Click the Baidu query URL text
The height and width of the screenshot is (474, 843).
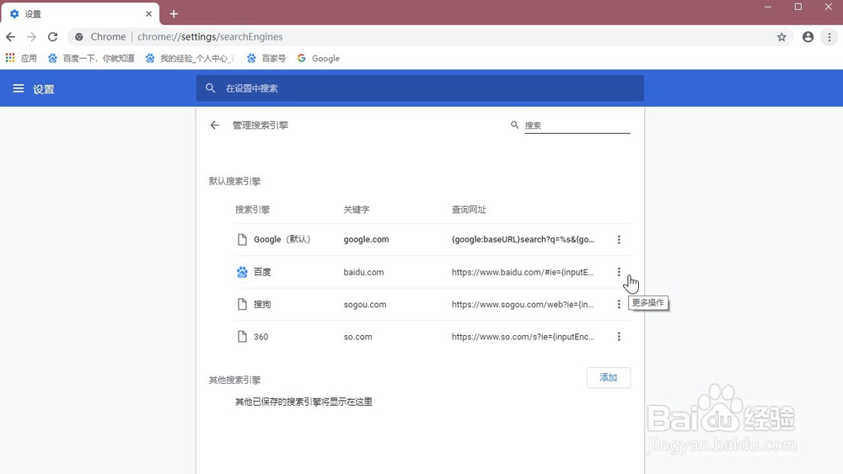pos(523,272)
